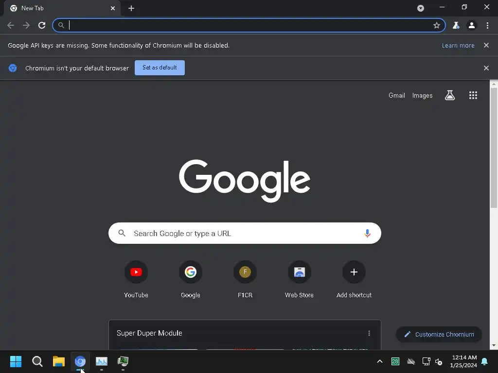Open a new tab with plus button

(131, 8)
